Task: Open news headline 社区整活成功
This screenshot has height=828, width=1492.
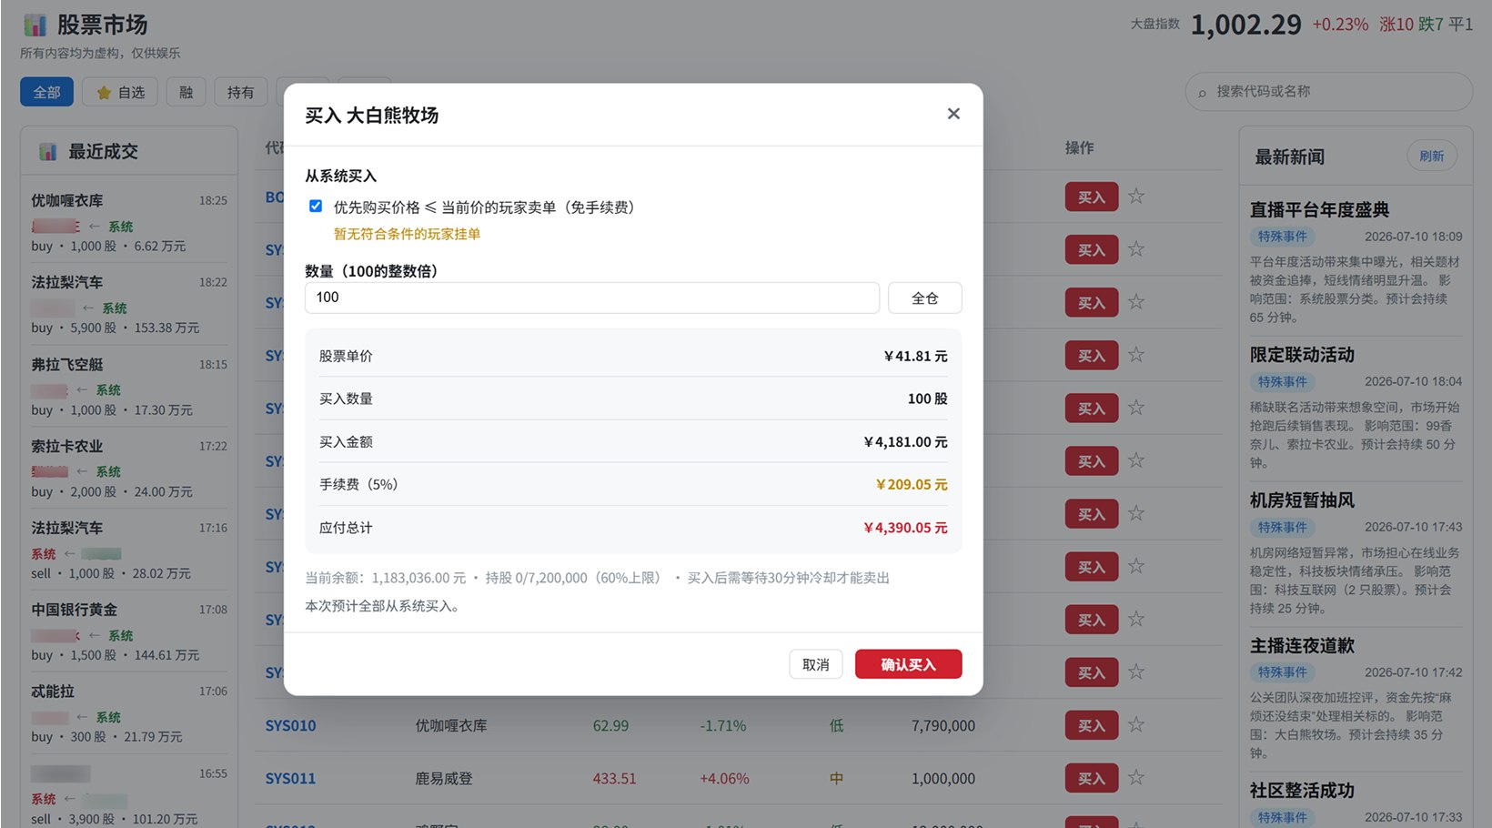Action: 1302,791
